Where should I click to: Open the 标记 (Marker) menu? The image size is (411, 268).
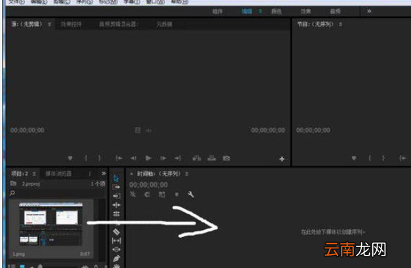click(108, 1)
